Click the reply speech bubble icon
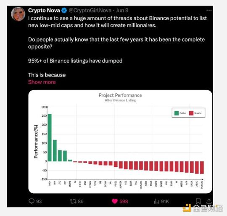 32,201
